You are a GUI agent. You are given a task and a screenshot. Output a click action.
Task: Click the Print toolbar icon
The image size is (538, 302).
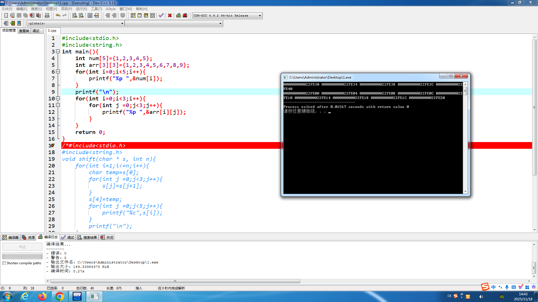tap(47, 15)
